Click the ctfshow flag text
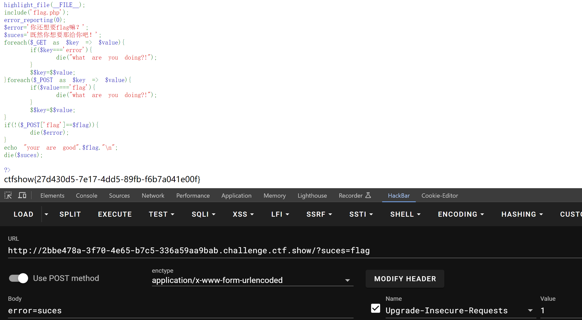This screenshot has height=320, width=582. [102, 179]
